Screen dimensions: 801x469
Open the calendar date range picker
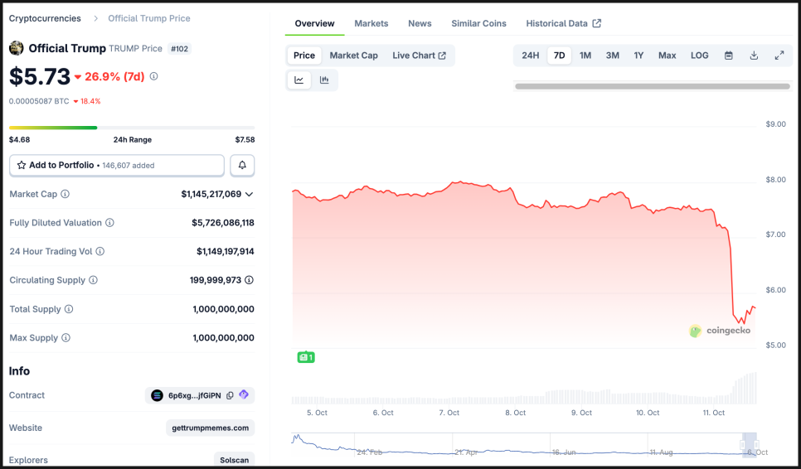pyautogui.click(x=729, y=56)
